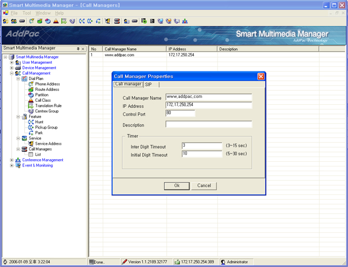Expand the Conference Management tree node
Screen dimensions: 348x267
(12, 160)
